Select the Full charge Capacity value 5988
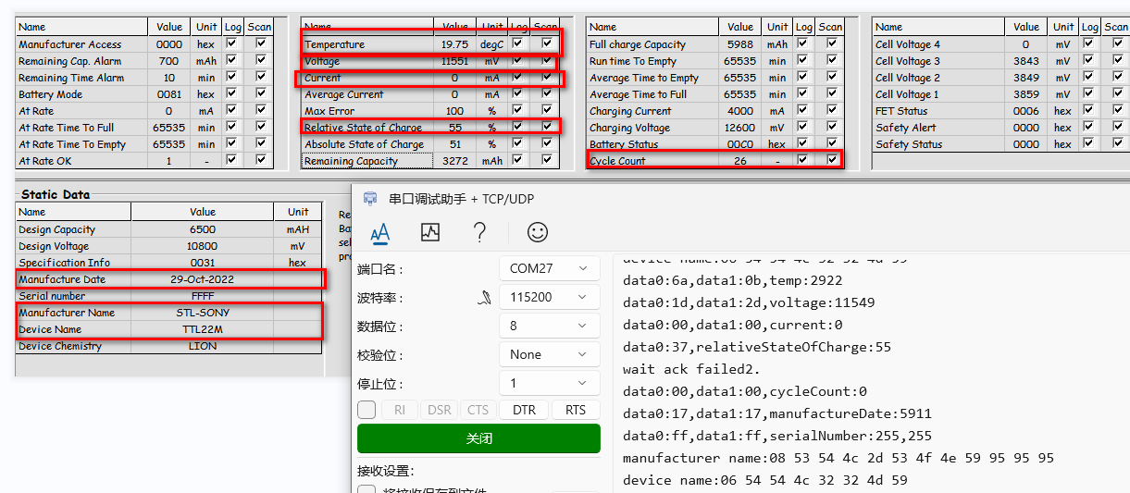Image resolution: width=1130 pixels, height=493 pixels. (x=740, y=44)
